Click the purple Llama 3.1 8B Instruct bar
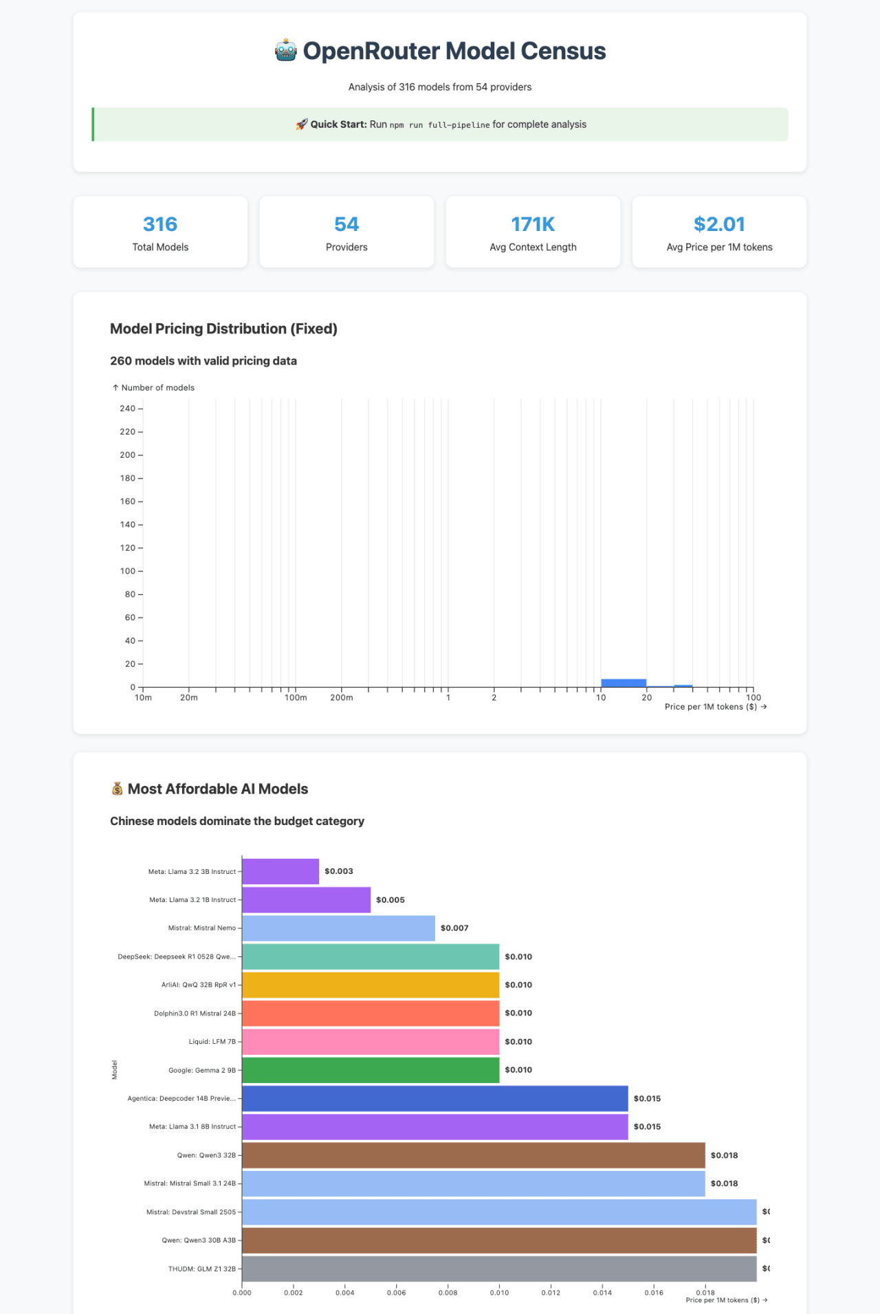Screen dimensions: 880x1314 (x=435, y=1127)
